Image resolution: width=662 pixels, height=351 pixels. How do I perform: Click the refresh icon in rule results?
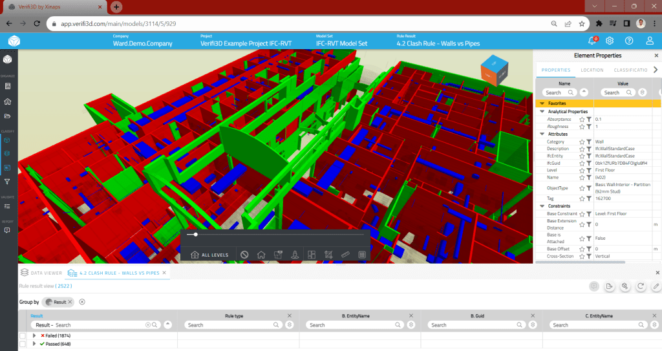(x=641, y=286)
